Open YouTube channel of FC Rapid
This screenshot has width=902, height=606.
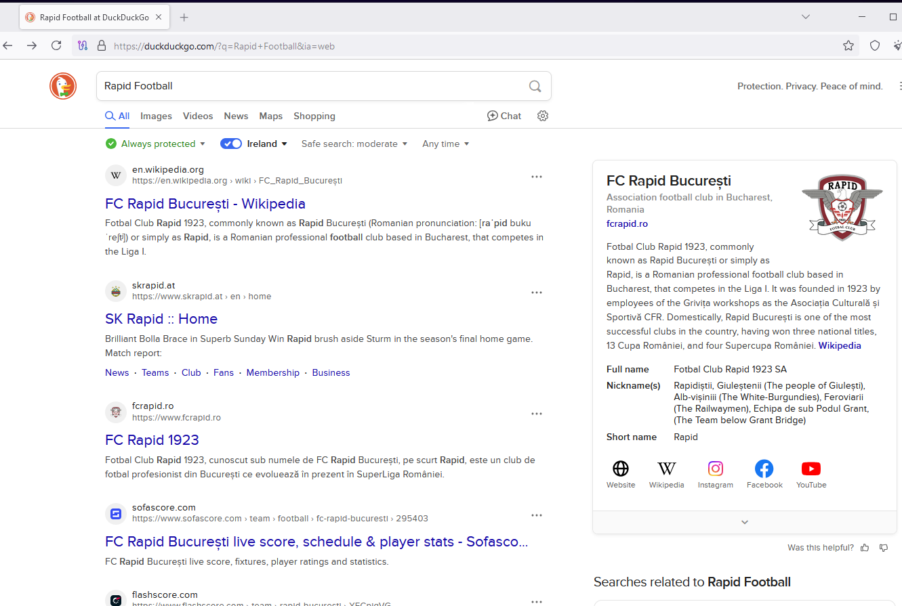tap(811, 475)
